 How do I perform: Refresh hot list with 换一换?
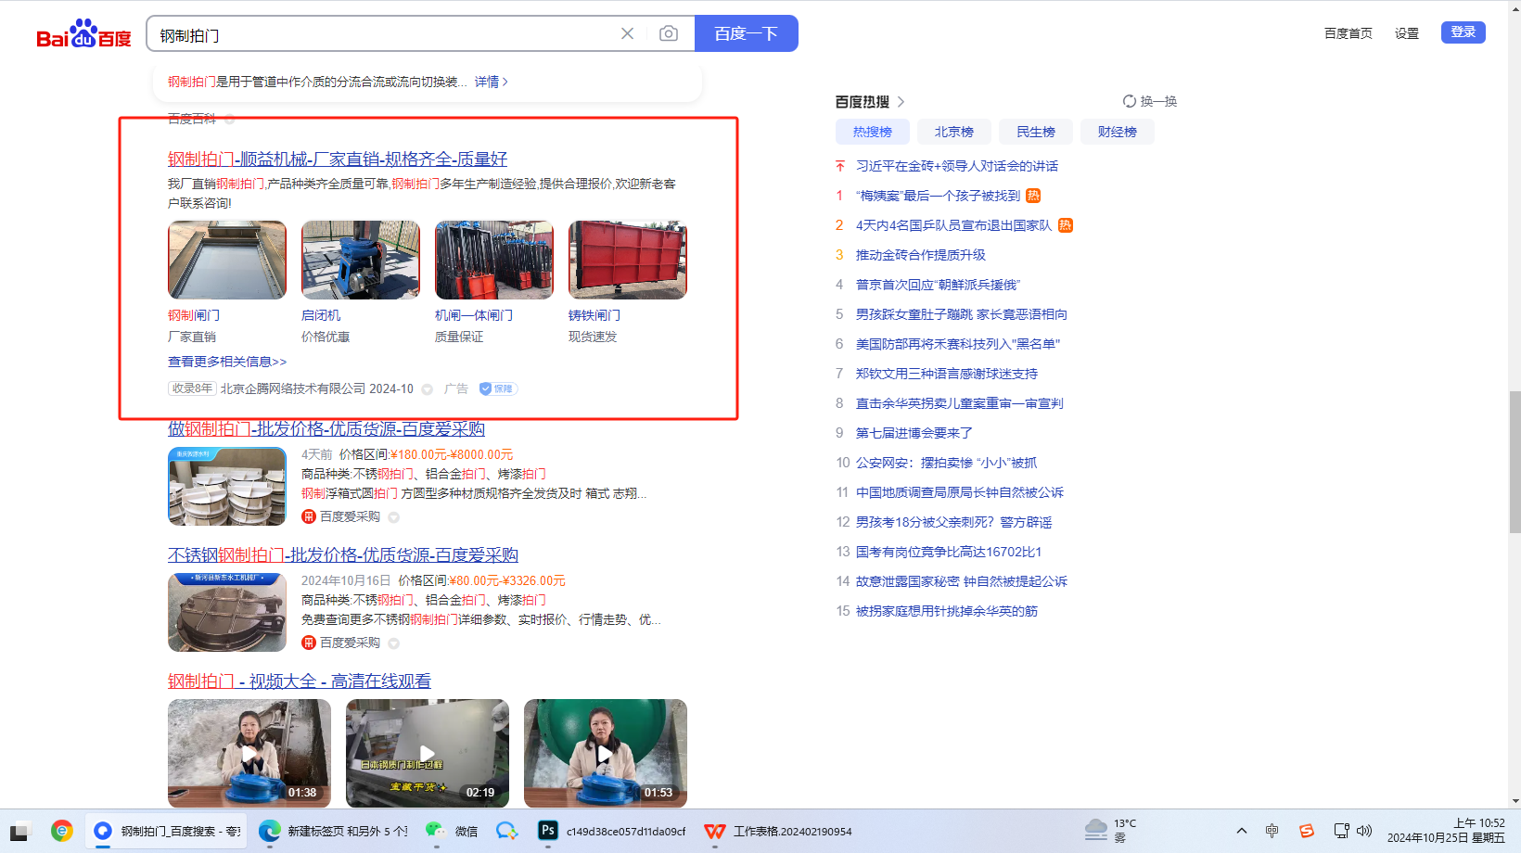(x=1150, y=101)
